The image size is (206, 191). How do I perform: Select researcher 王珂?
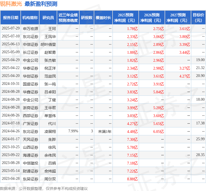(x=52, y=29)
